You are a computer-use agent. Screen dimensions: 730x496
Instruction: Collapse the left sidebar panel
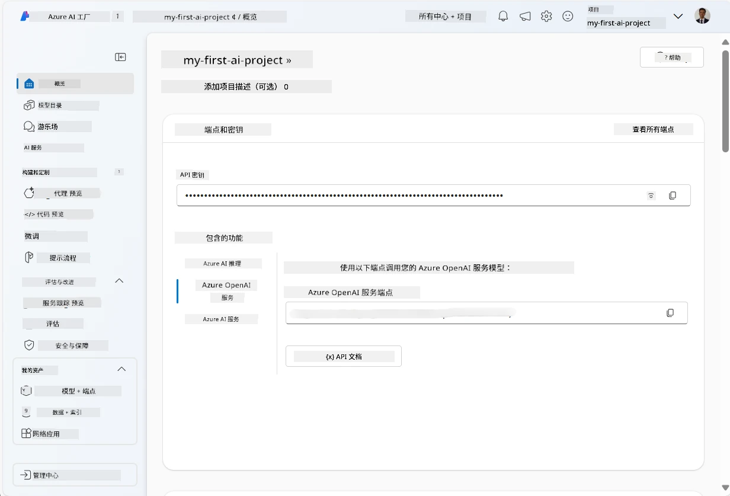tap(120, 57)
